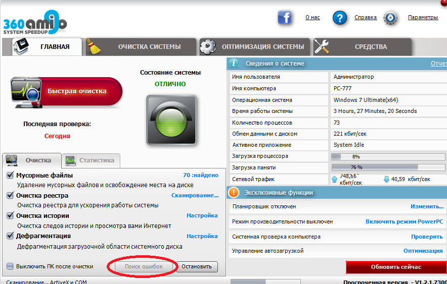Click the 70 :найдено result link
This screenshot has width=447, height=284.
[x=201, y=175]
